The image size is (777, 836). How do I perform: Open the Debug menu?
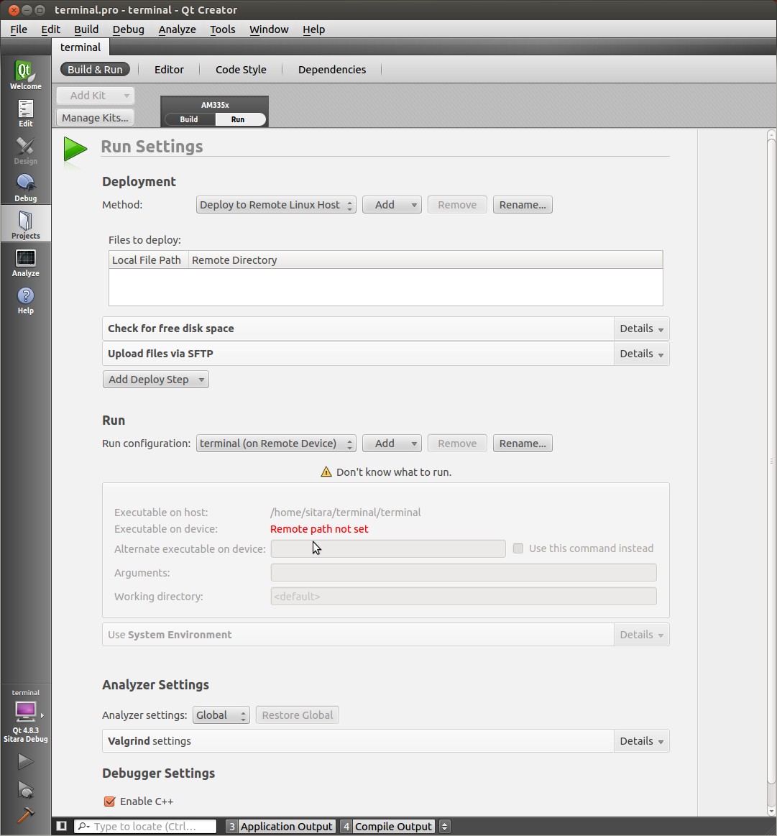[x=129, y=29]
